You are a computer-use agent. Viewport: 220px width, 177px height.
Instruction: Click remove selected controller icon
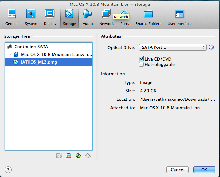(69, 156)
